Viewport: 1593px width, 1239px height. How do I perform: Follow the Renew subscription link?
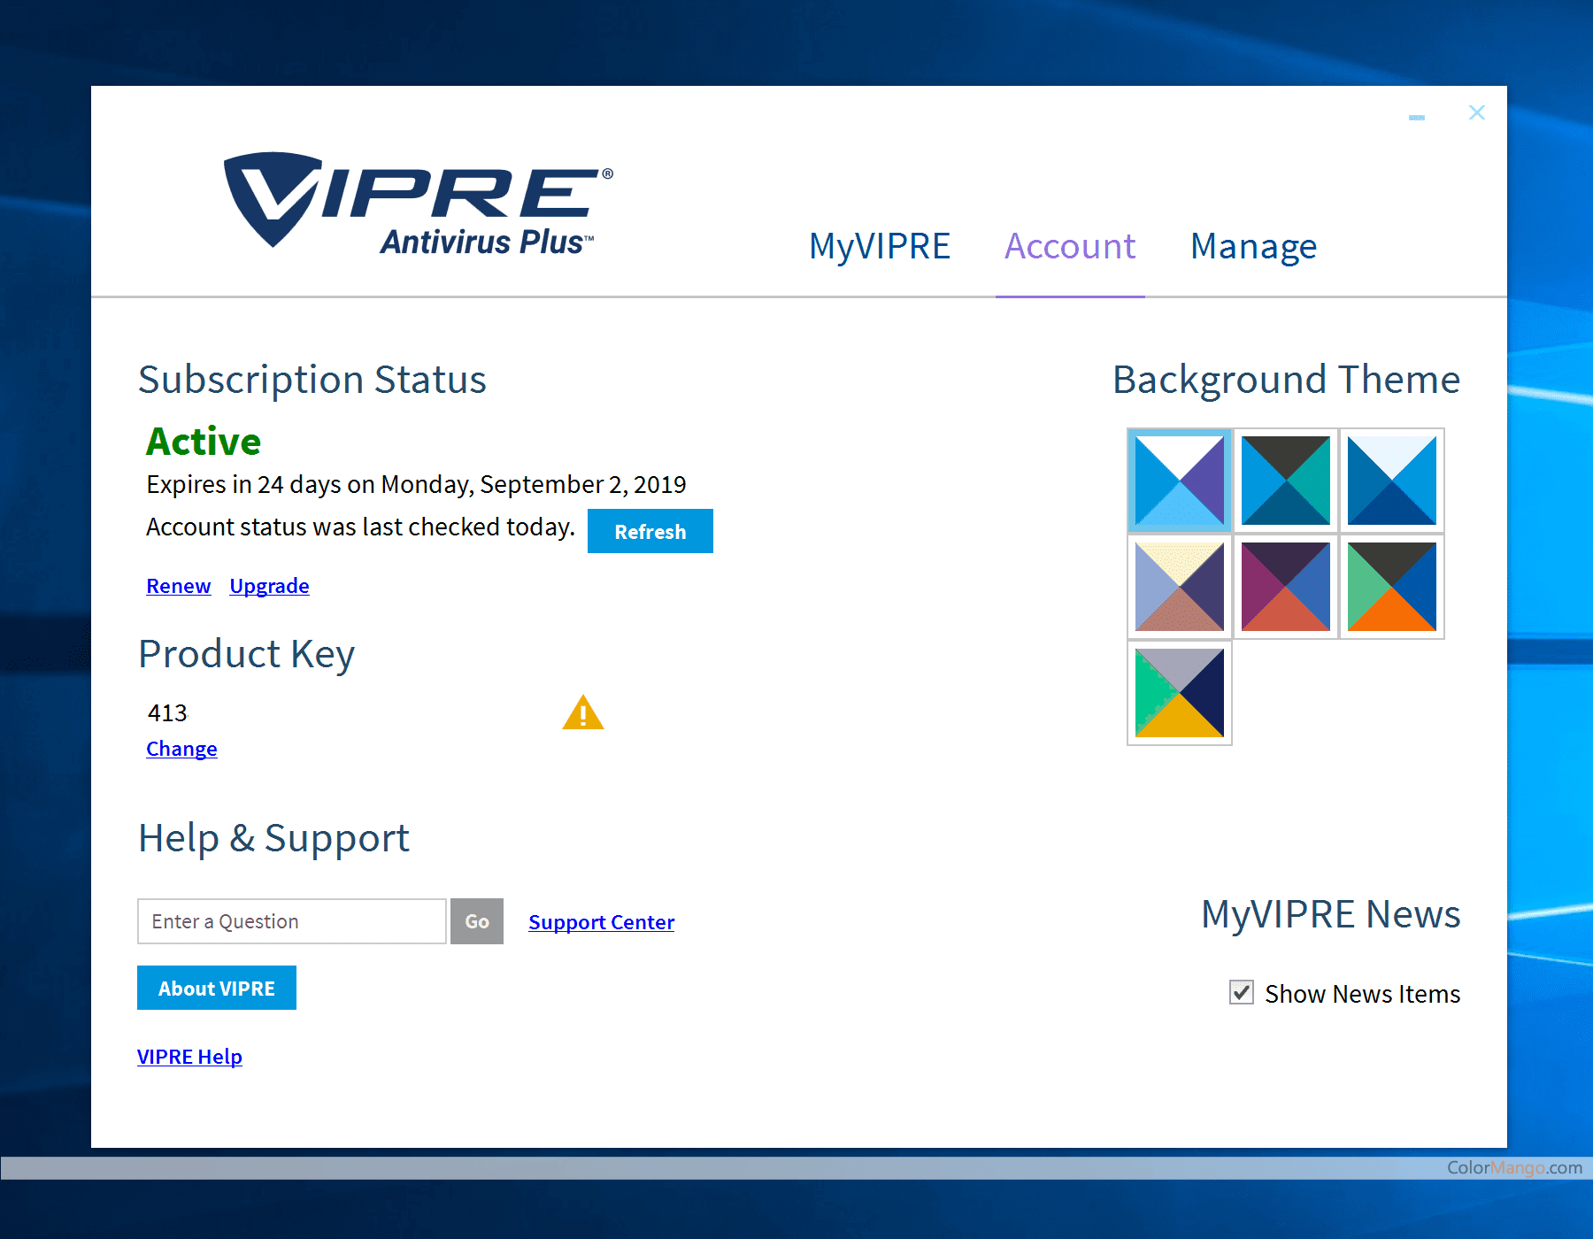[179, 587]
